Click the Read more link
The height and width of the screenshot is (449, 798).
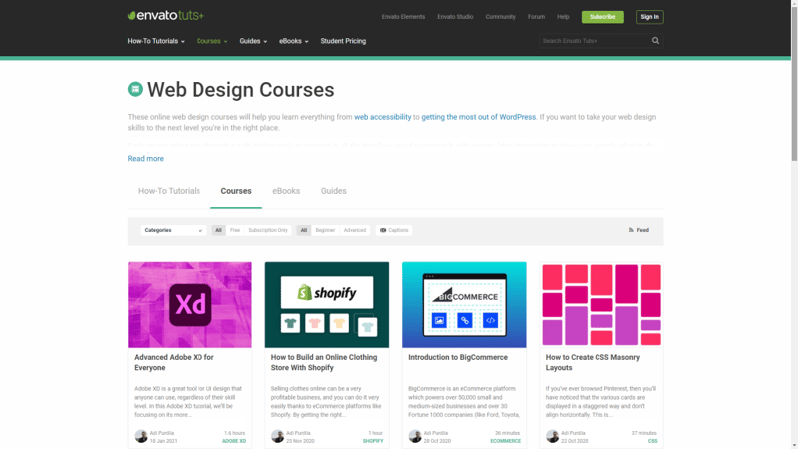[145, 159]
